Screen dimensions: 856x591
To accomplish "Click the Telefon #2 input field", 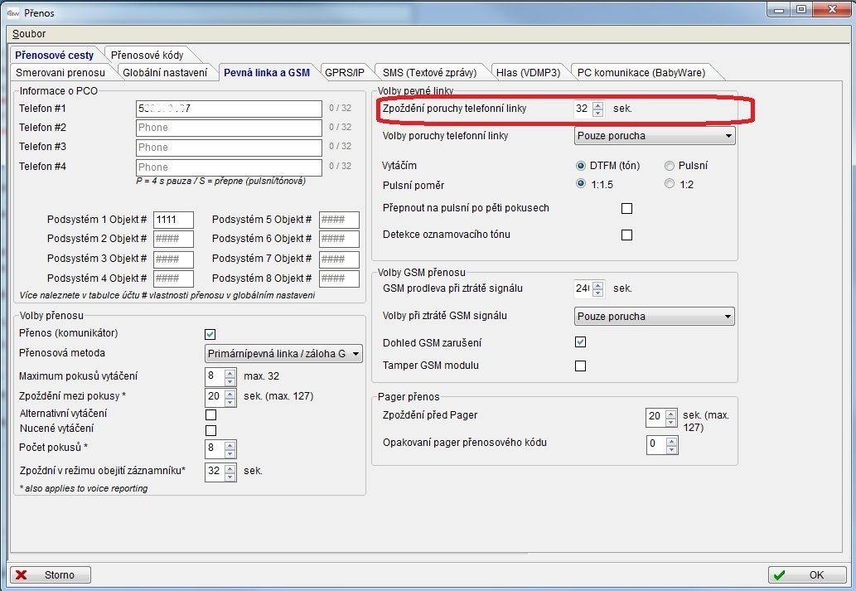I will point(229,128).
